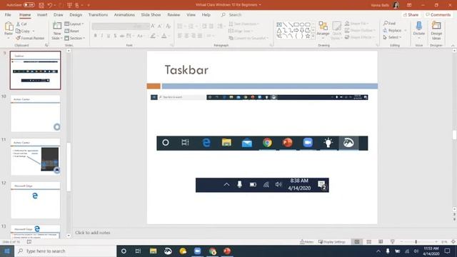This screenshot has width=457, height=257.
Task: Toggle strikethrough formatting
Action: tap(122, 36)
